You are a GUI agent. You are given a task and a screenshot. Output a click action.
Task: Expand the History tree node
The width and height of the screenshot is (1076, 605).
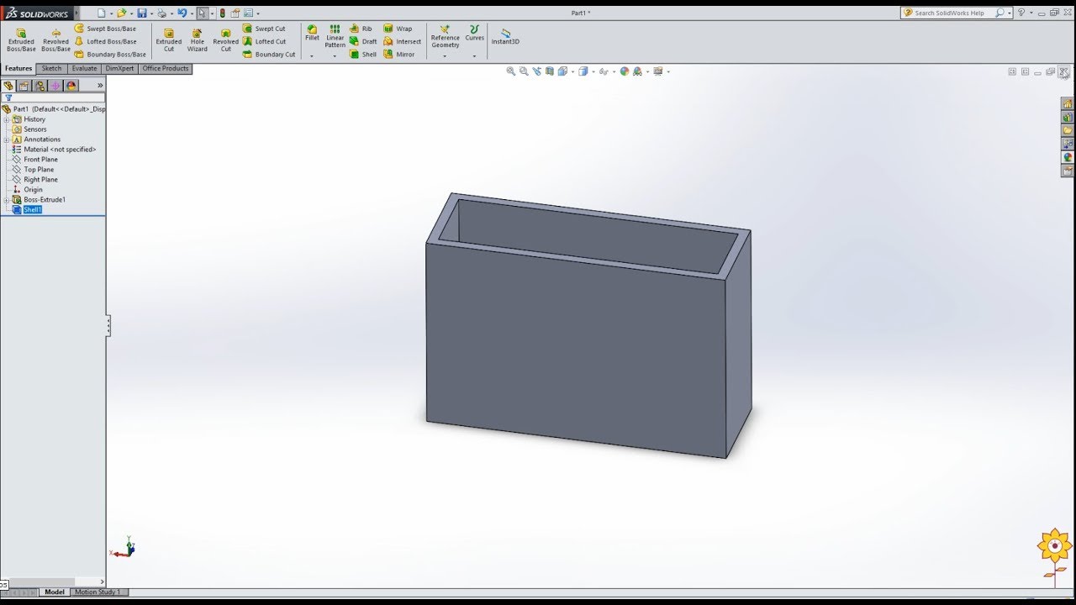click(6, 119)
